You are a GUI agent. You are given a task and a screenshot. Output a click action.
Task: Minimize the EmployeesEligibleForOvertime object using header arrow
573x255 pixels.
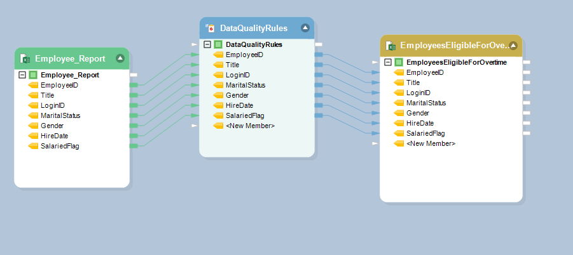(x=513, y=46)
